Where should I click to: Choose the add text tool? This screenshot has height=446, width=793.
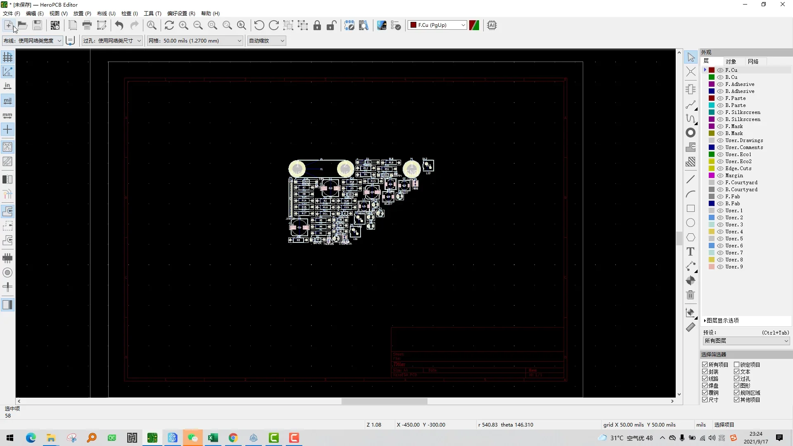691,251
